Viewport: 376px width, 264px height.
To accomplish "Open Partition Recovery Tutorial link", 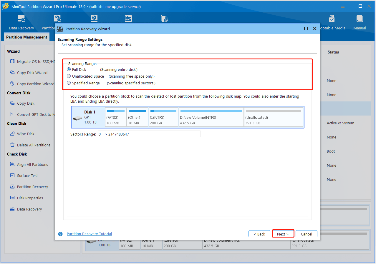I will (89, 234).
